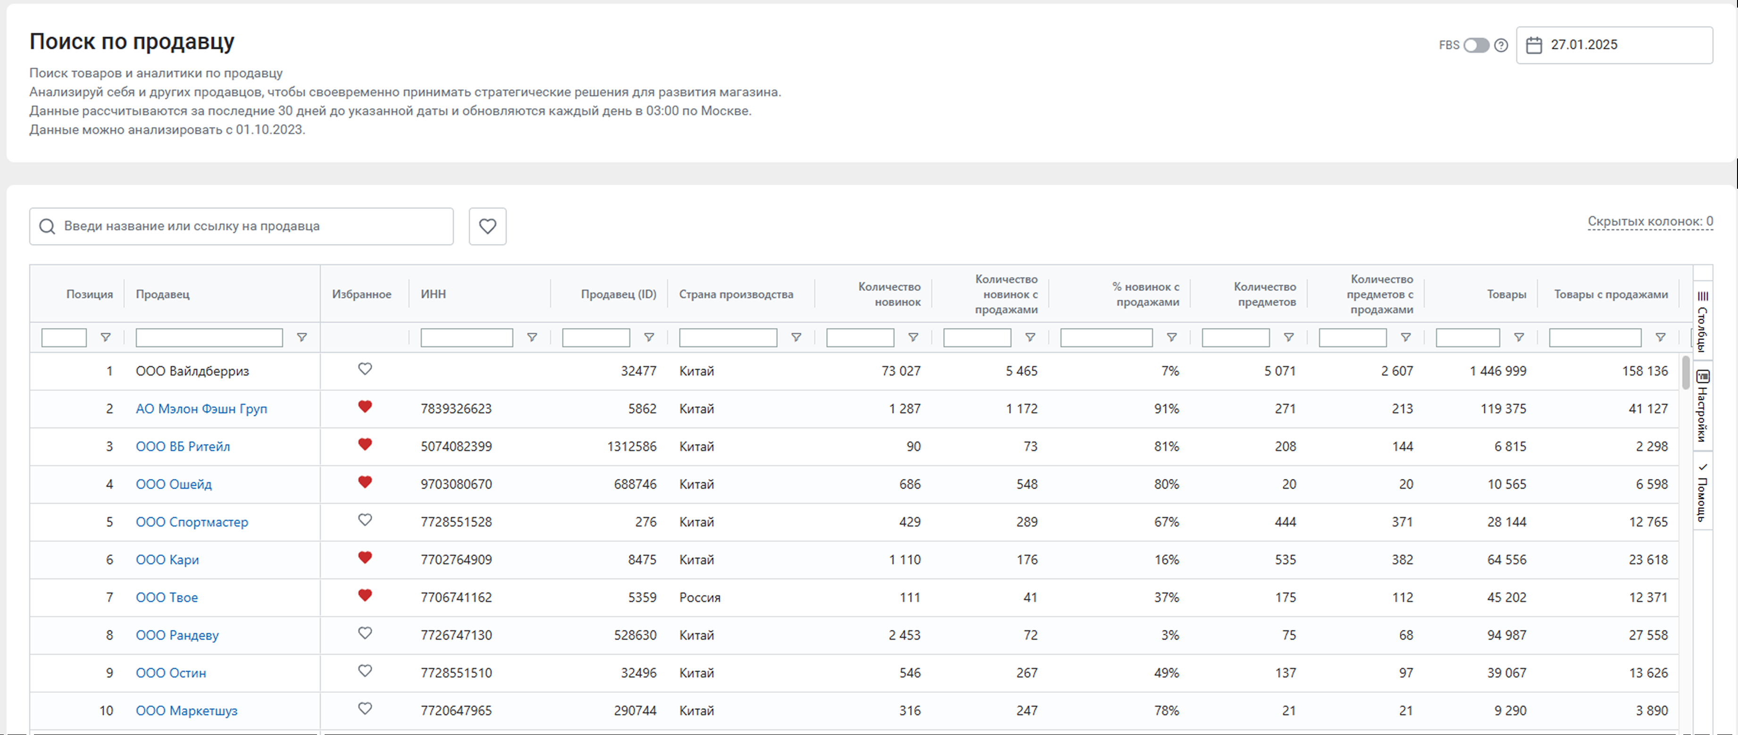Add ООО Остин to favorites
Screen dimensions: 1738x735
[365, 672]
